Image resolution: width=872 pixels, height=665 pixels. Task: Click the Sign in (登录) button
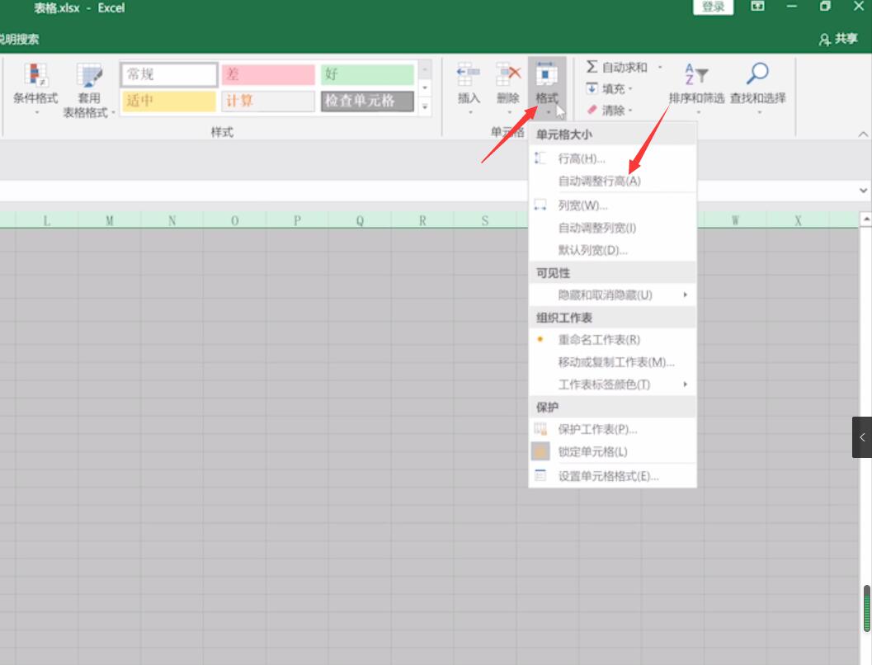tap(713, 7)
